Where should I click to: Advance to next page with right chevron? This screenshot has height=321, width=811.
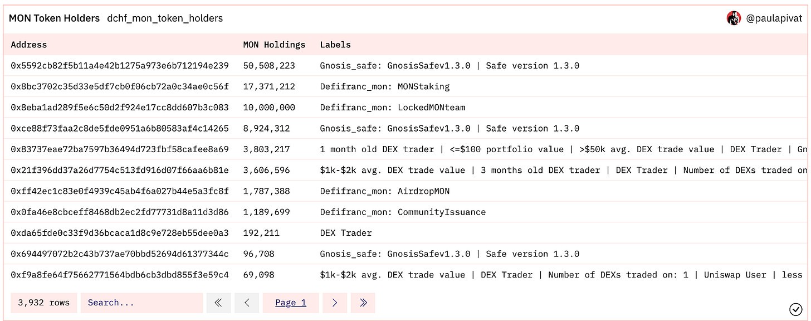[x=335, y=302]
